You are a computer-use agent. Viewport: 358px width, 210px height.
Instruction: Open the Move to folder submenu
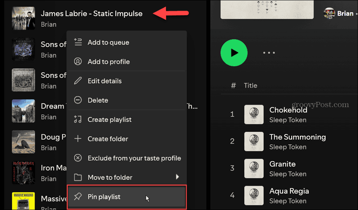[x=127, y=177]
